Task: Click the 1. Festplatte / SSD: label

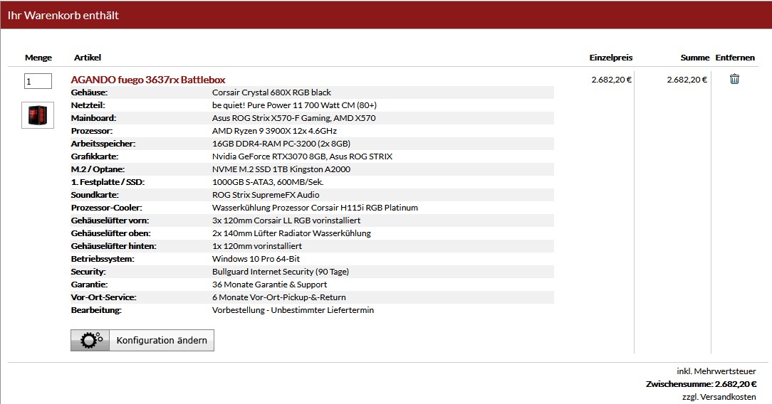Action: (x=108, y=182)
